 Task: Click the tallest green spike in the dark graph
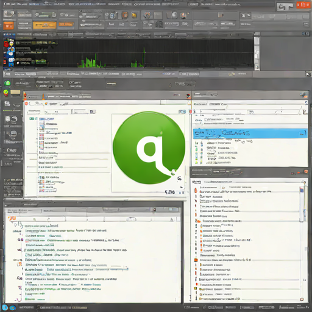[144, 57]
